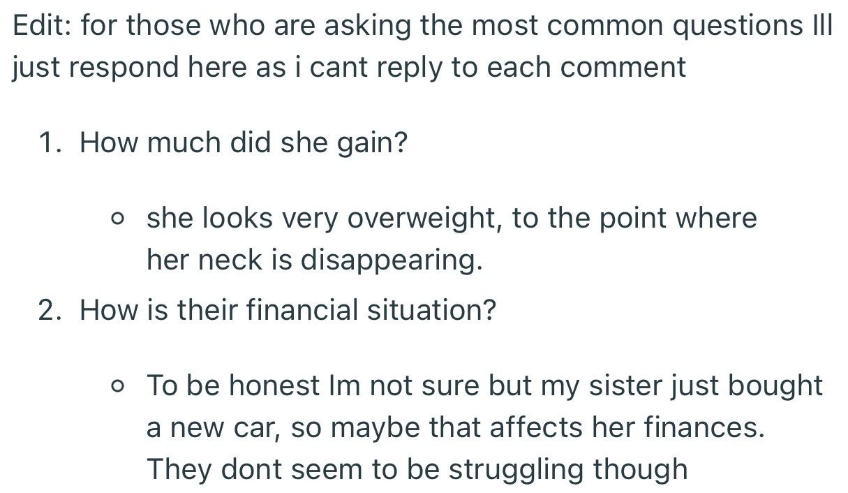The image size is (848, 493).
Task: Click the word "sister" in the second answer
Action: point(623,386)
